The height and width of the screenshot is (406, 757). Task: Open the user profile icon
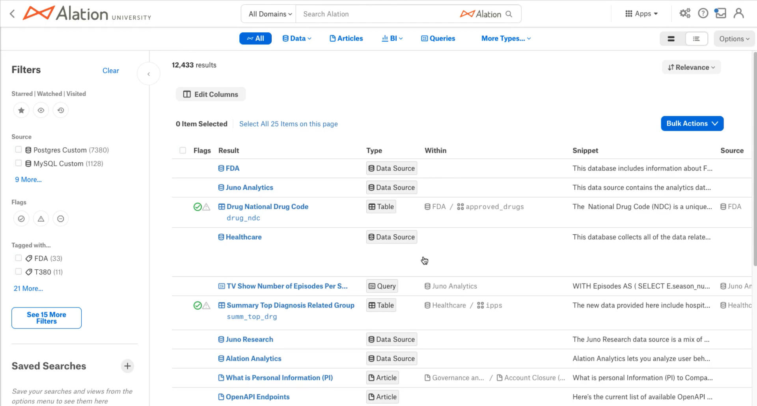738,13
